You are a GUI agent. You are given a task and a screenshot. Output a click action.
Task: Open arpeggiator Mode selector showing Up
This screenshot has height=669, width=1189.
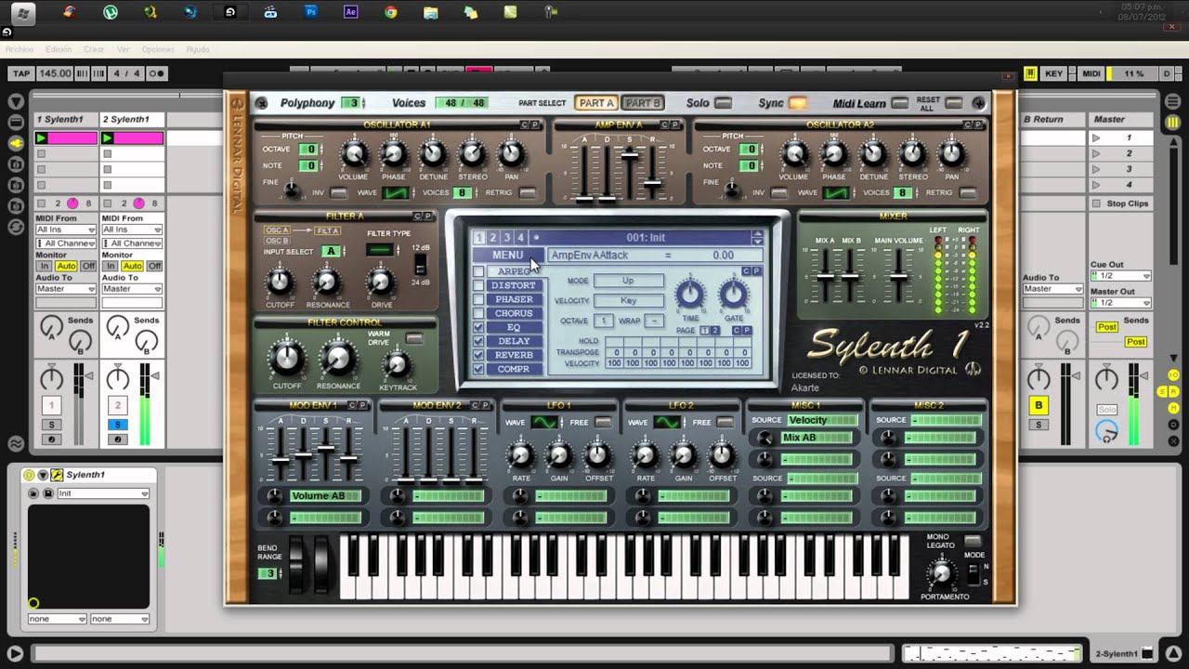coord(629,281)
